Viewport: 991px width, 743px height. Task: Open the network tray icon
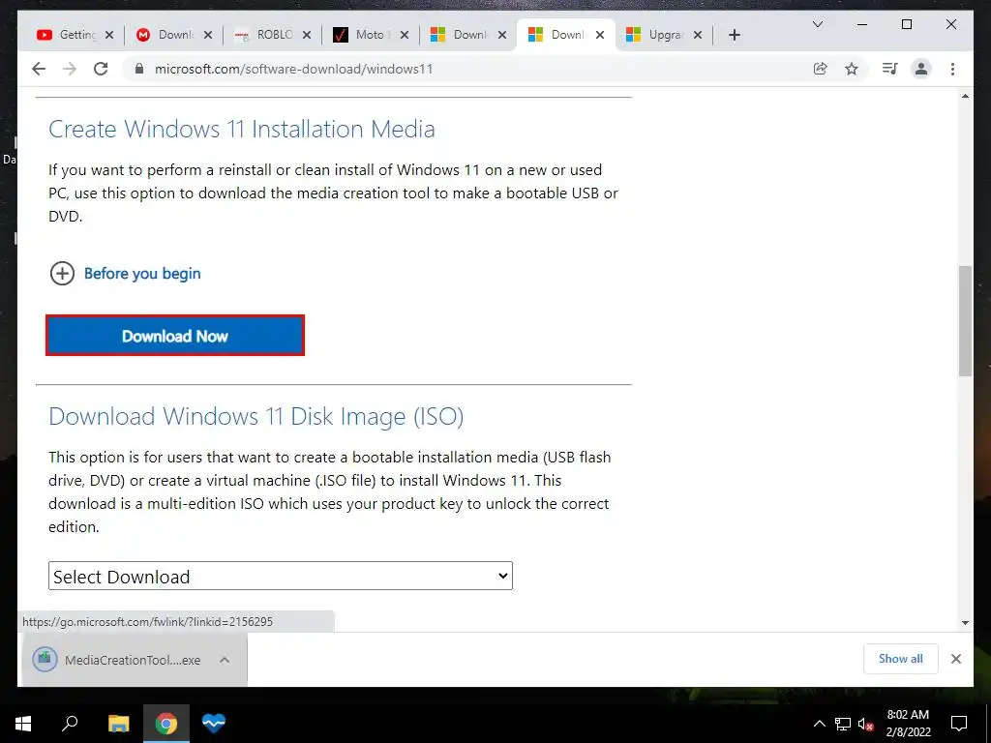pos(843,724)
